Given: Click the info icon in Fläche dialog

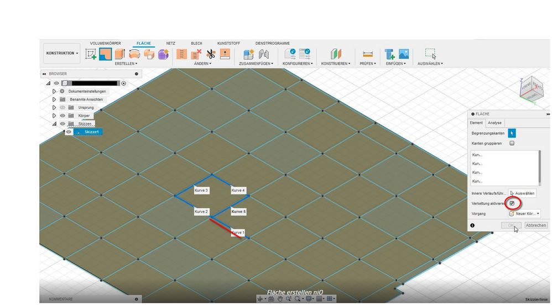Looking at the screenshot, I should [x=472, y=225].
